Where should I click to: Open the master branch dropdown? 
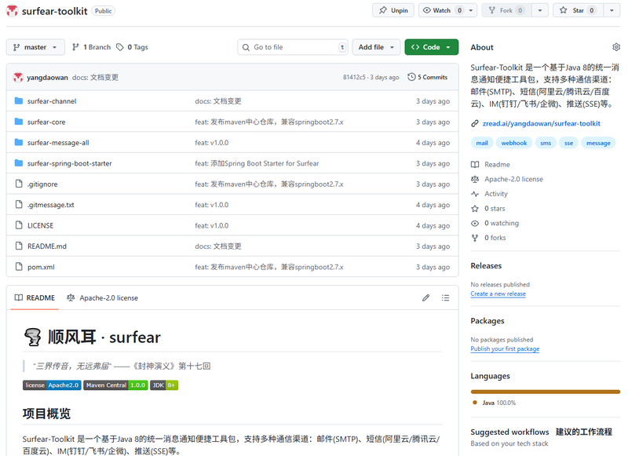point(35,47)
